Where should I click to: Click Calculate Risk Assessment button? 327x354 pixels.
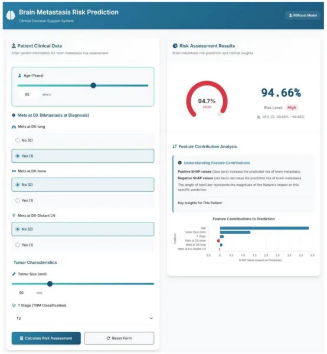(46, 338)
